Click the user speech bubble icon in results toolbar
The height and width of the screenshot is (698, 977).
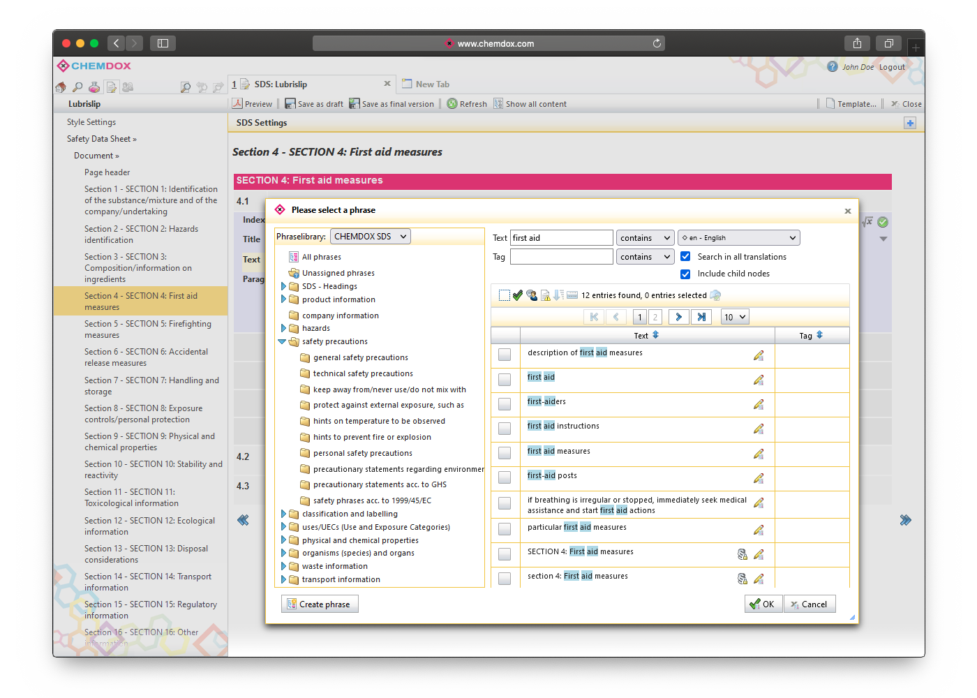coord(532,295)
